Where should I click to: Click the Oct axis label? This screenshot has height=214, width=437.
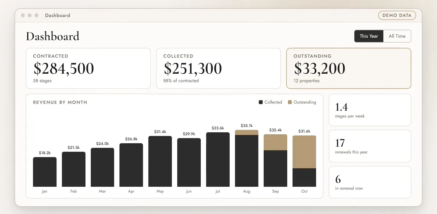point(304,191)
